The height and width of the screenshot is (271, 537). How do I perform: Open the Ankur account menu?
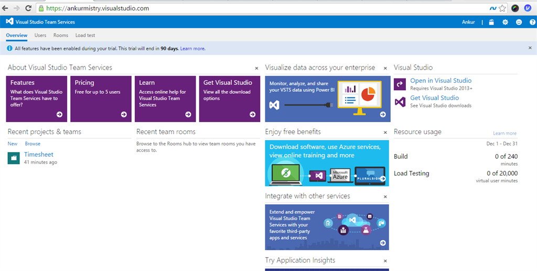coord(468,22)
